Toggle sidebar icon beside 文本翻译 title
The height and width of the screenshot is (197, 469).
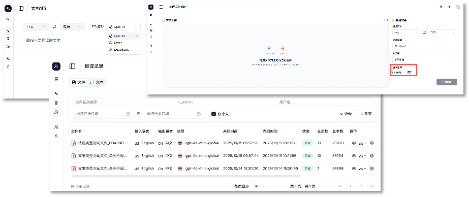coord(21,8)
